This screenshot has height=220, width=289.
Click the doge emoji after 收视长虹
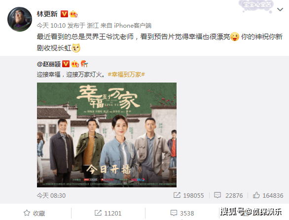point(76,48)
